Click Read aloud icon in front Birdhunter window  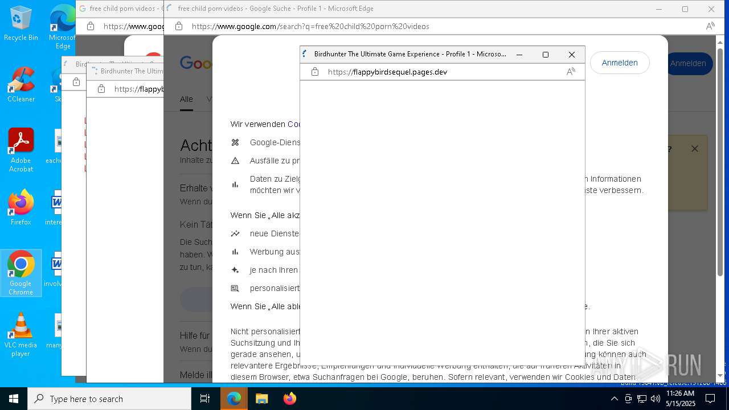click(571, 72)
